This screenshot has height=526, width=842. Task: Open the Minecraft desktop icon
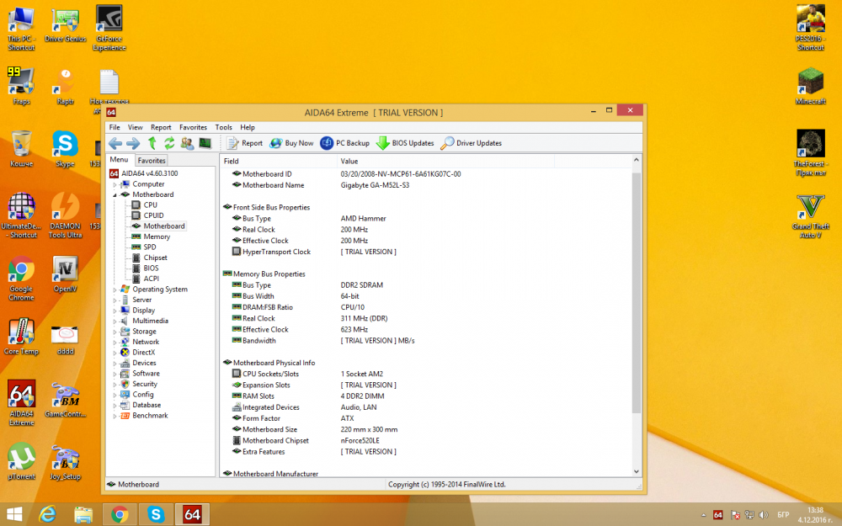click(810, 86)
